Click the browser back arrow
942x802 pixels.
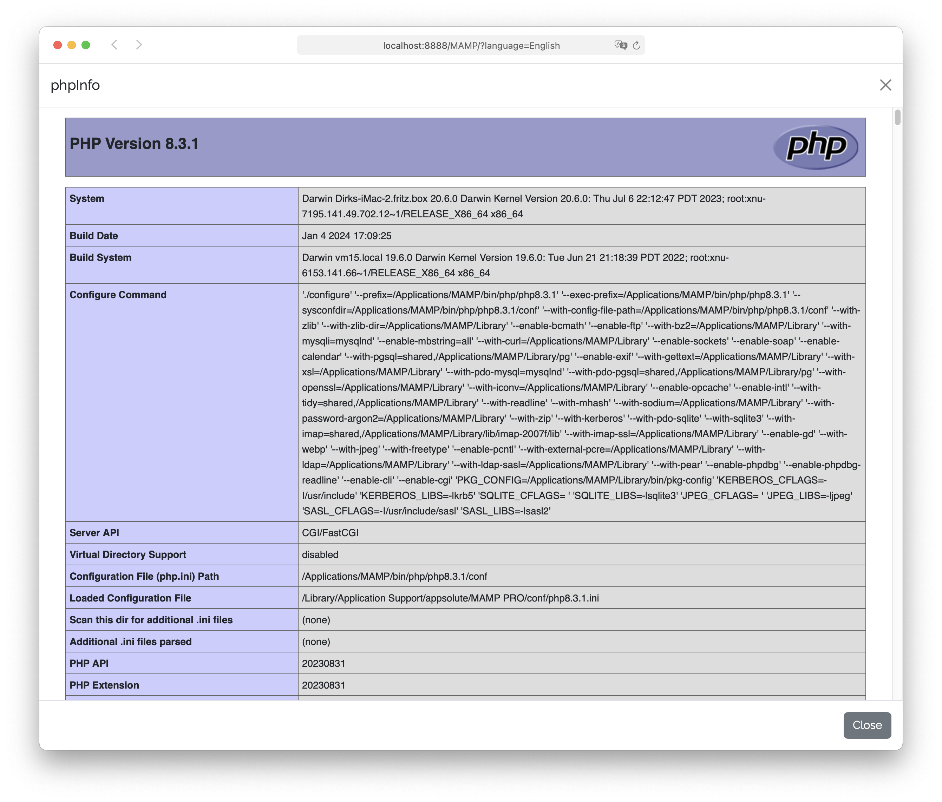(115, 45)
